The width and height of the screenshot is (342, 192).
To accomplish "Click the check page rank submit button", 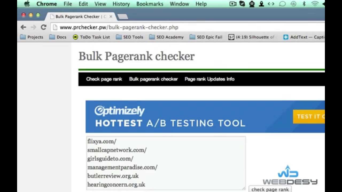I will tap(270, 189).
